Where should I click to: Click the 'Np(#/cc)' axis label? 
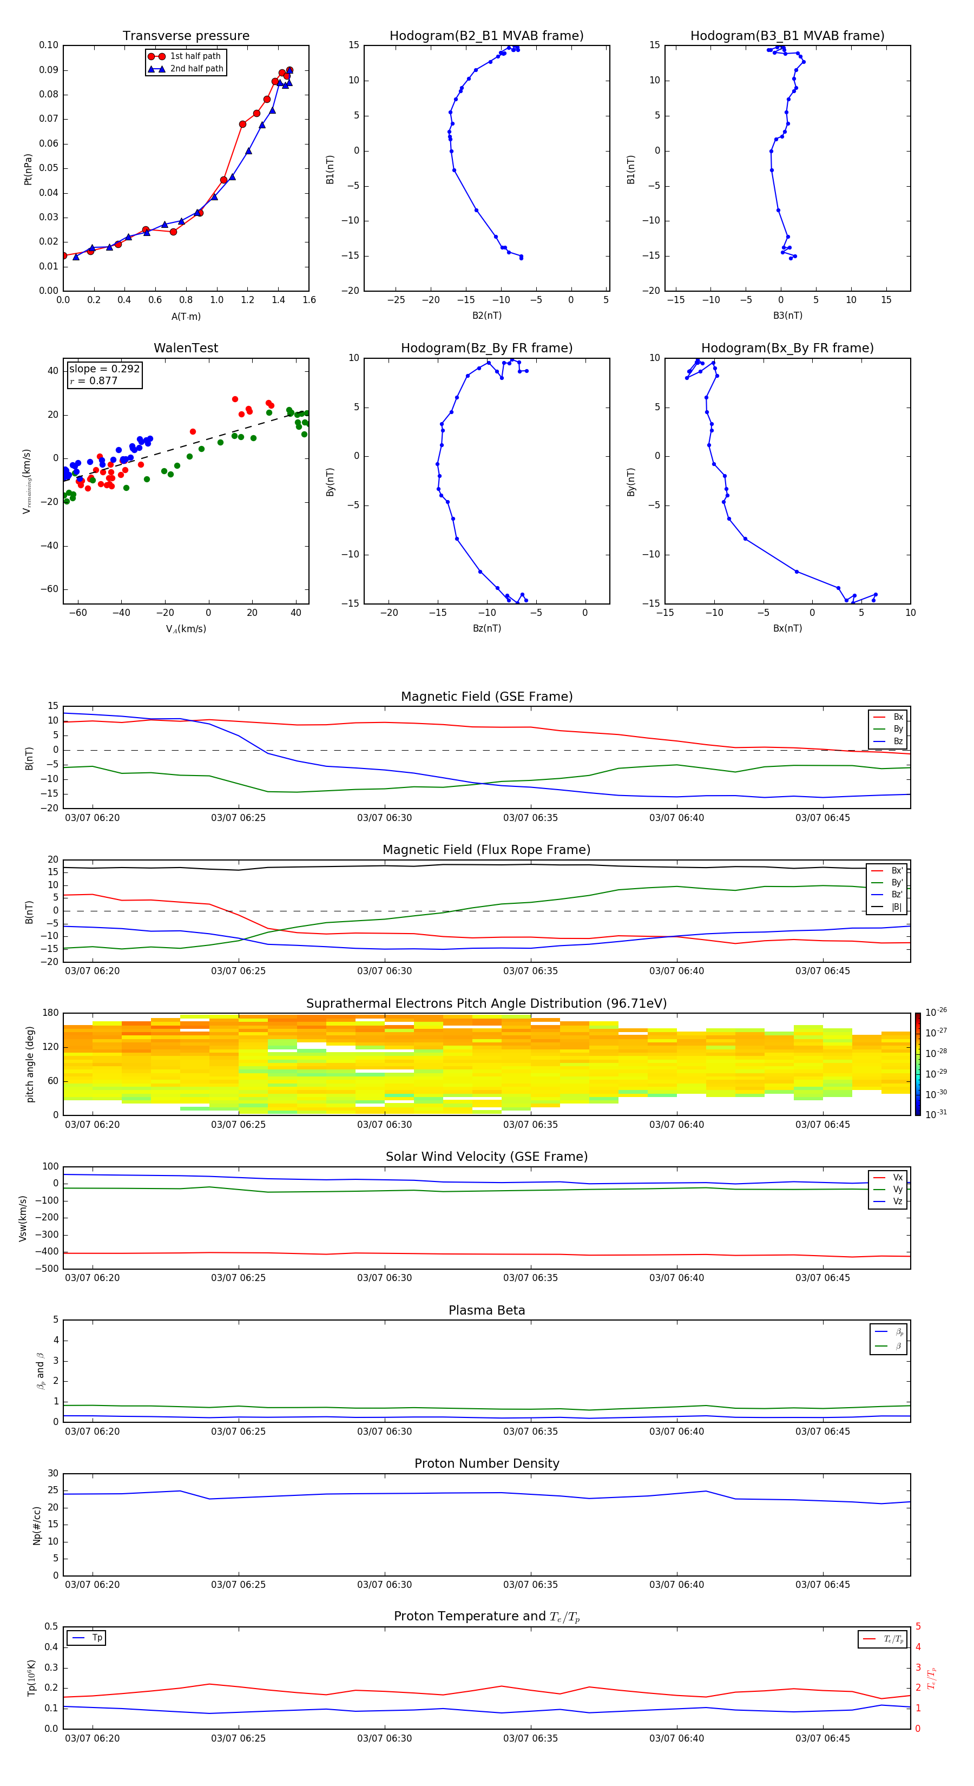(37, 1525)
